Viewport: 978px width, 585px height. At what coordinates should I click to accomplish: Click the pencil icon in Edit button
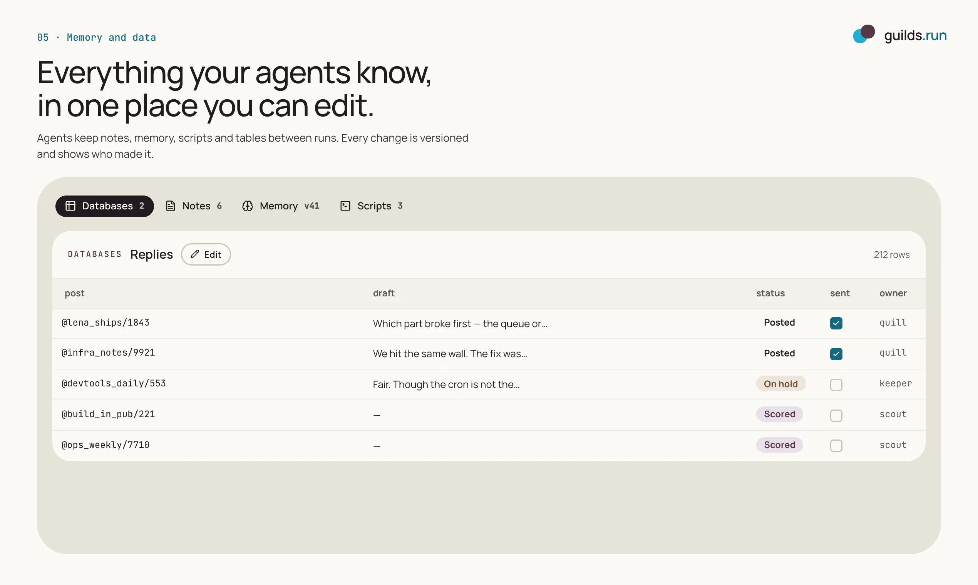(x=195, y=254)
